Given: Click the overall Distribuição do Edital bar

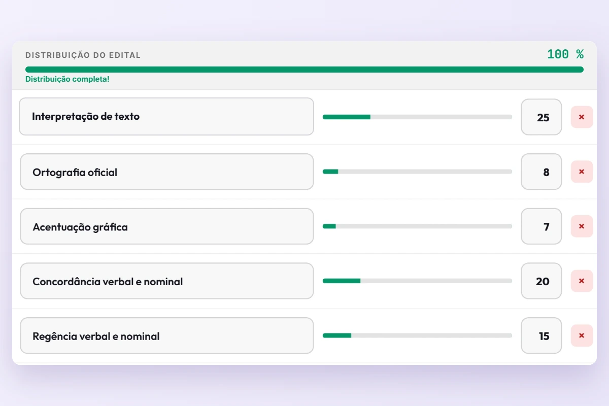Looking at the screenshot, I should pos(304,70).
